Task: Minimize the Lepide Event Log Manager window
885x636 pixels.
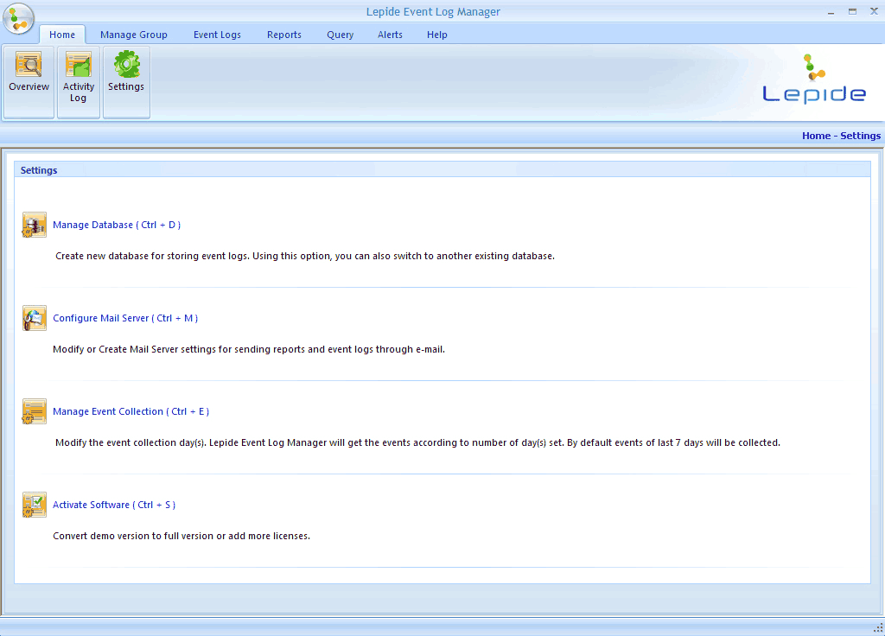Action: pos(831,12)
